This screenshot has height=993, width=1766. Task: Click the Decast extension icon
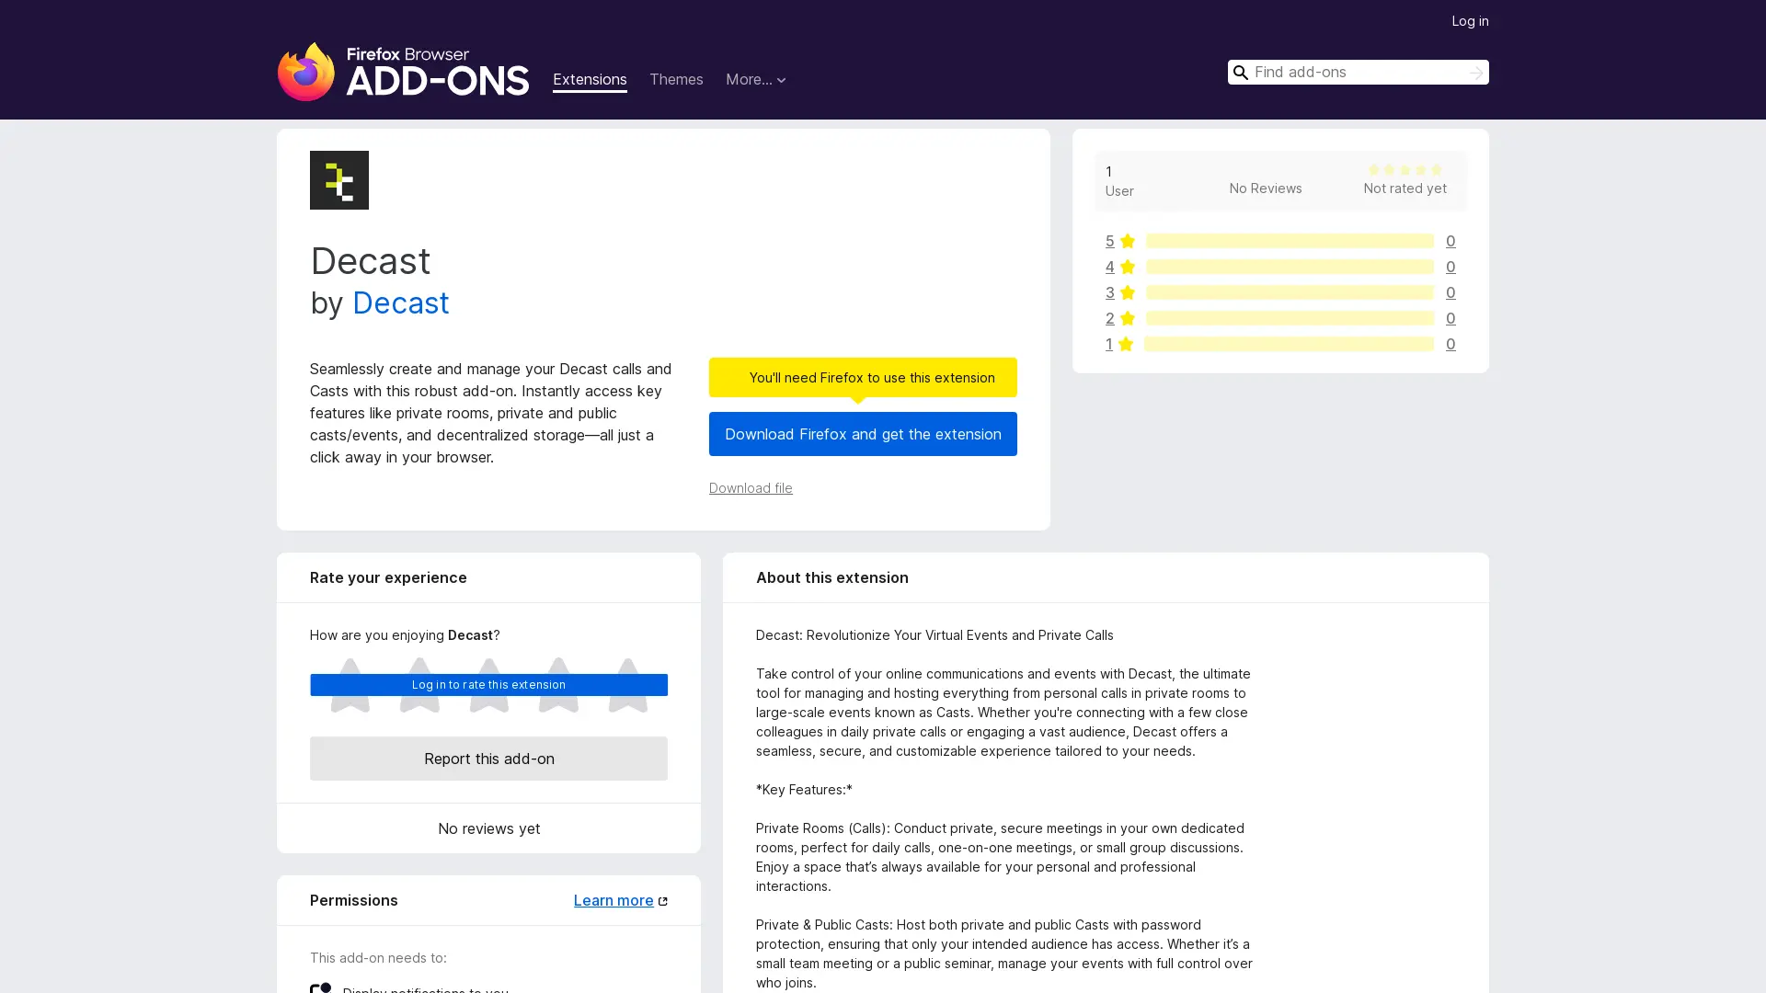338,180
